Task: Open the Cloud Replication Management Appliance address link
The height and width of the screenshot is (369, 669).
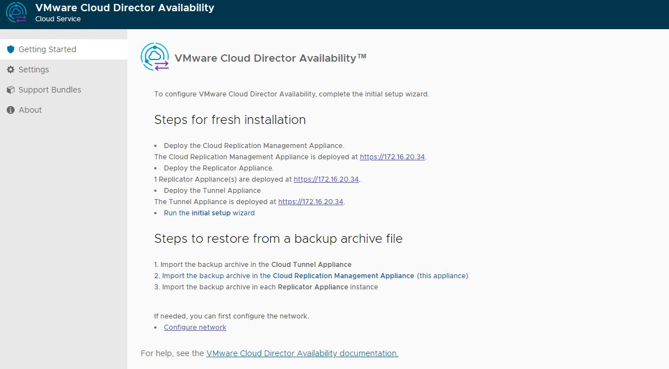Action: tap(392, 156)
